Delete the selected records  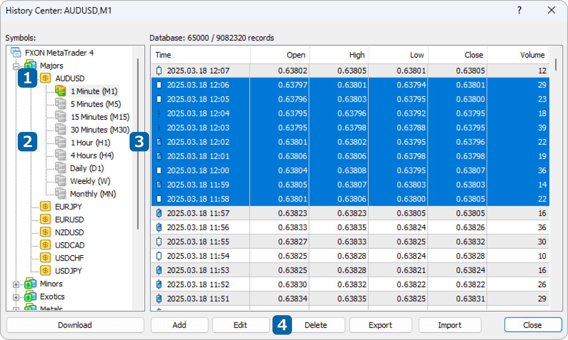316,325
